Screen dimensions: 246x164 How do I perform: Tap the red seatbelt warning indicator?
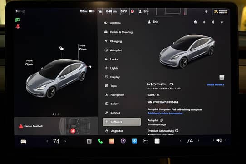pos(18,26)
